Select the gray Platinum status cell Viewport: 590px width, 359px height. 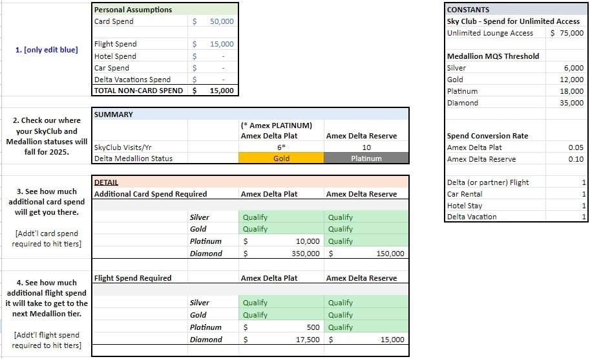tap(366, 158)
